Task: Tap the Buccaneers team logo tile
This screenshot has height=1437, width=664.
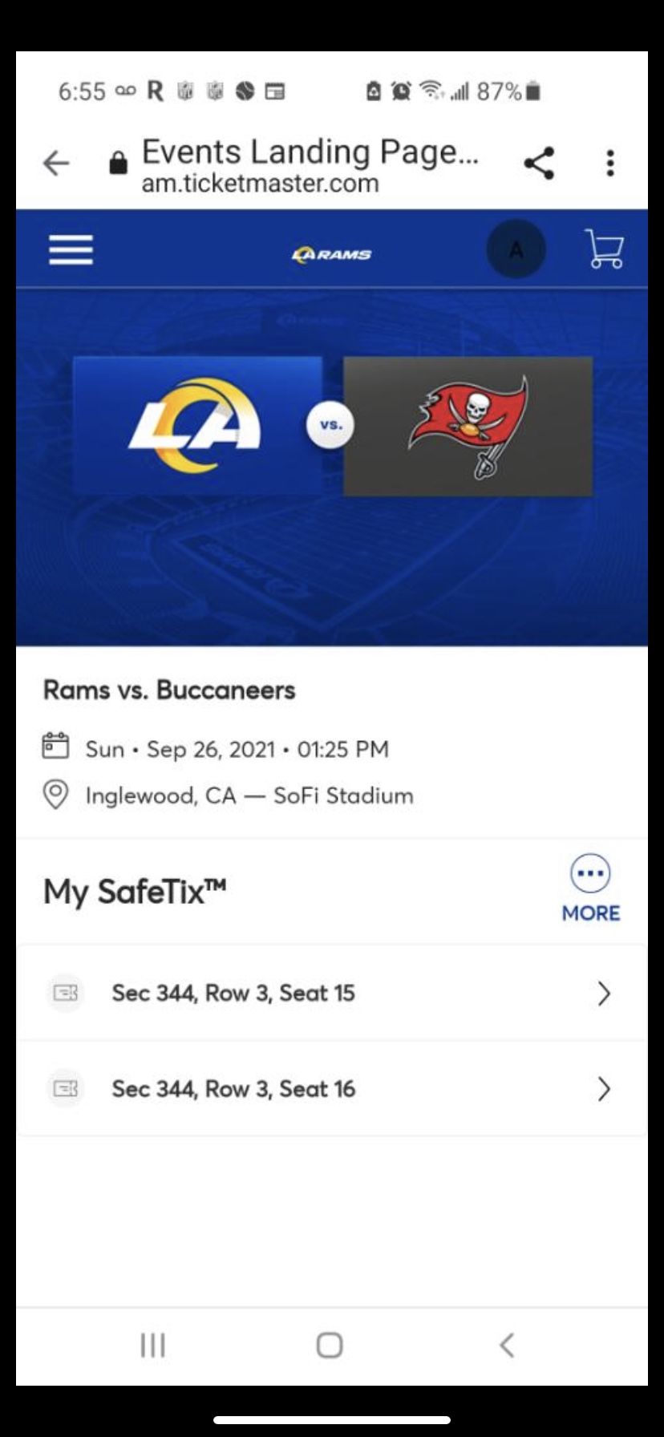Action: [468, 426]
